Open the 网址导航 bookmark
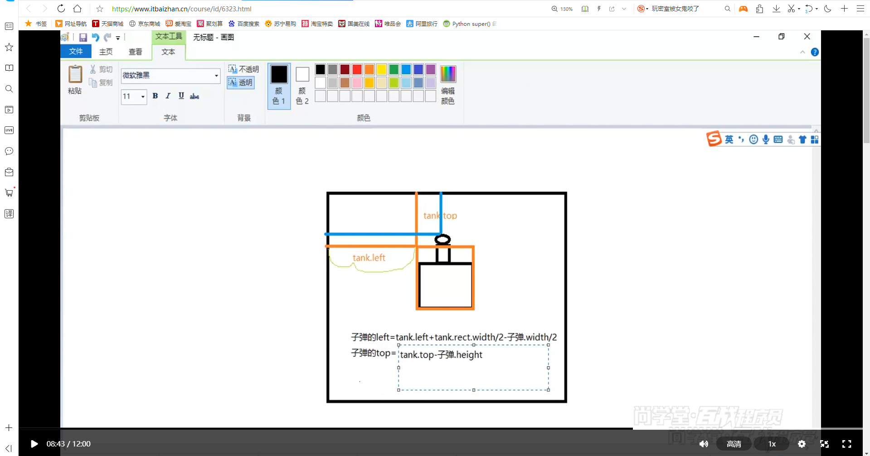This screenshot has width=870, height=456. [x=71, y=24]
